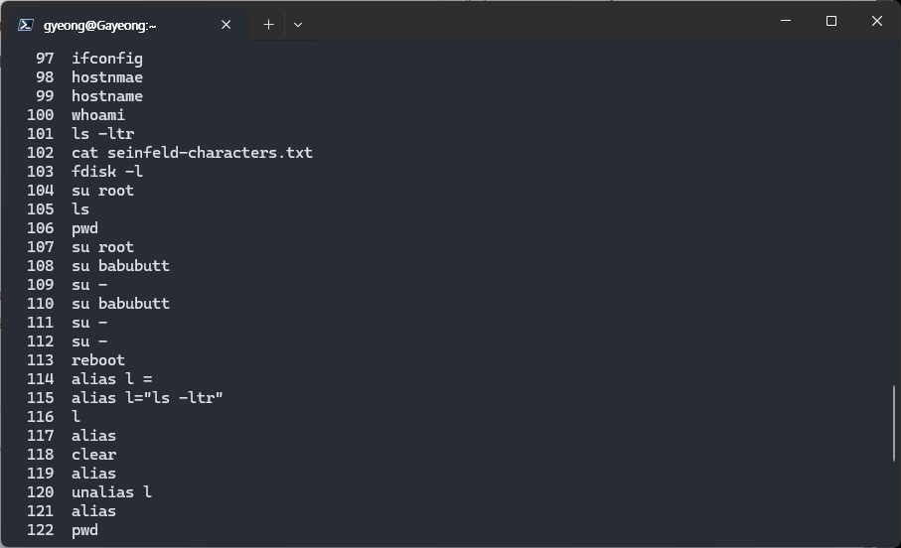Select the gyeong@Gayeong:~ tab title
The height and width of the screenshot is (548, 901).
click(99, 25)
